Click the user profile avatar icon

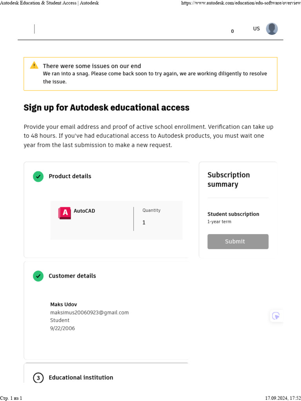tap(272, 29)
